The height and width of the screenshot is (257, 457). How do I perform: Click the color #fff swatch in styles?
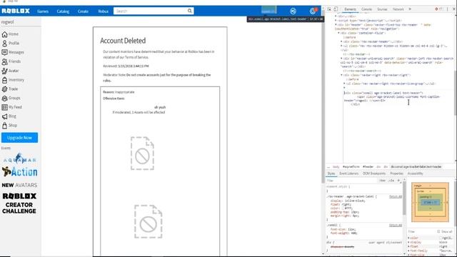(343, 208)
